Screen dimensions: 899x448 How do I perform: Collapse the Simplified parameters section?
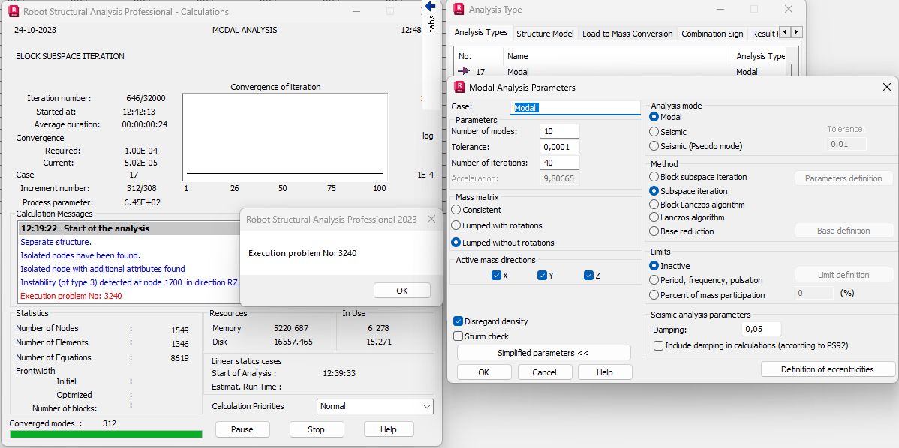543,352
